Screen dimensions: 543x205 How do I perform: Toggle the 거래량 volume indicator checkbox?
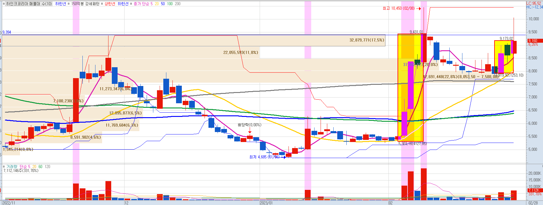click(4, 167)
